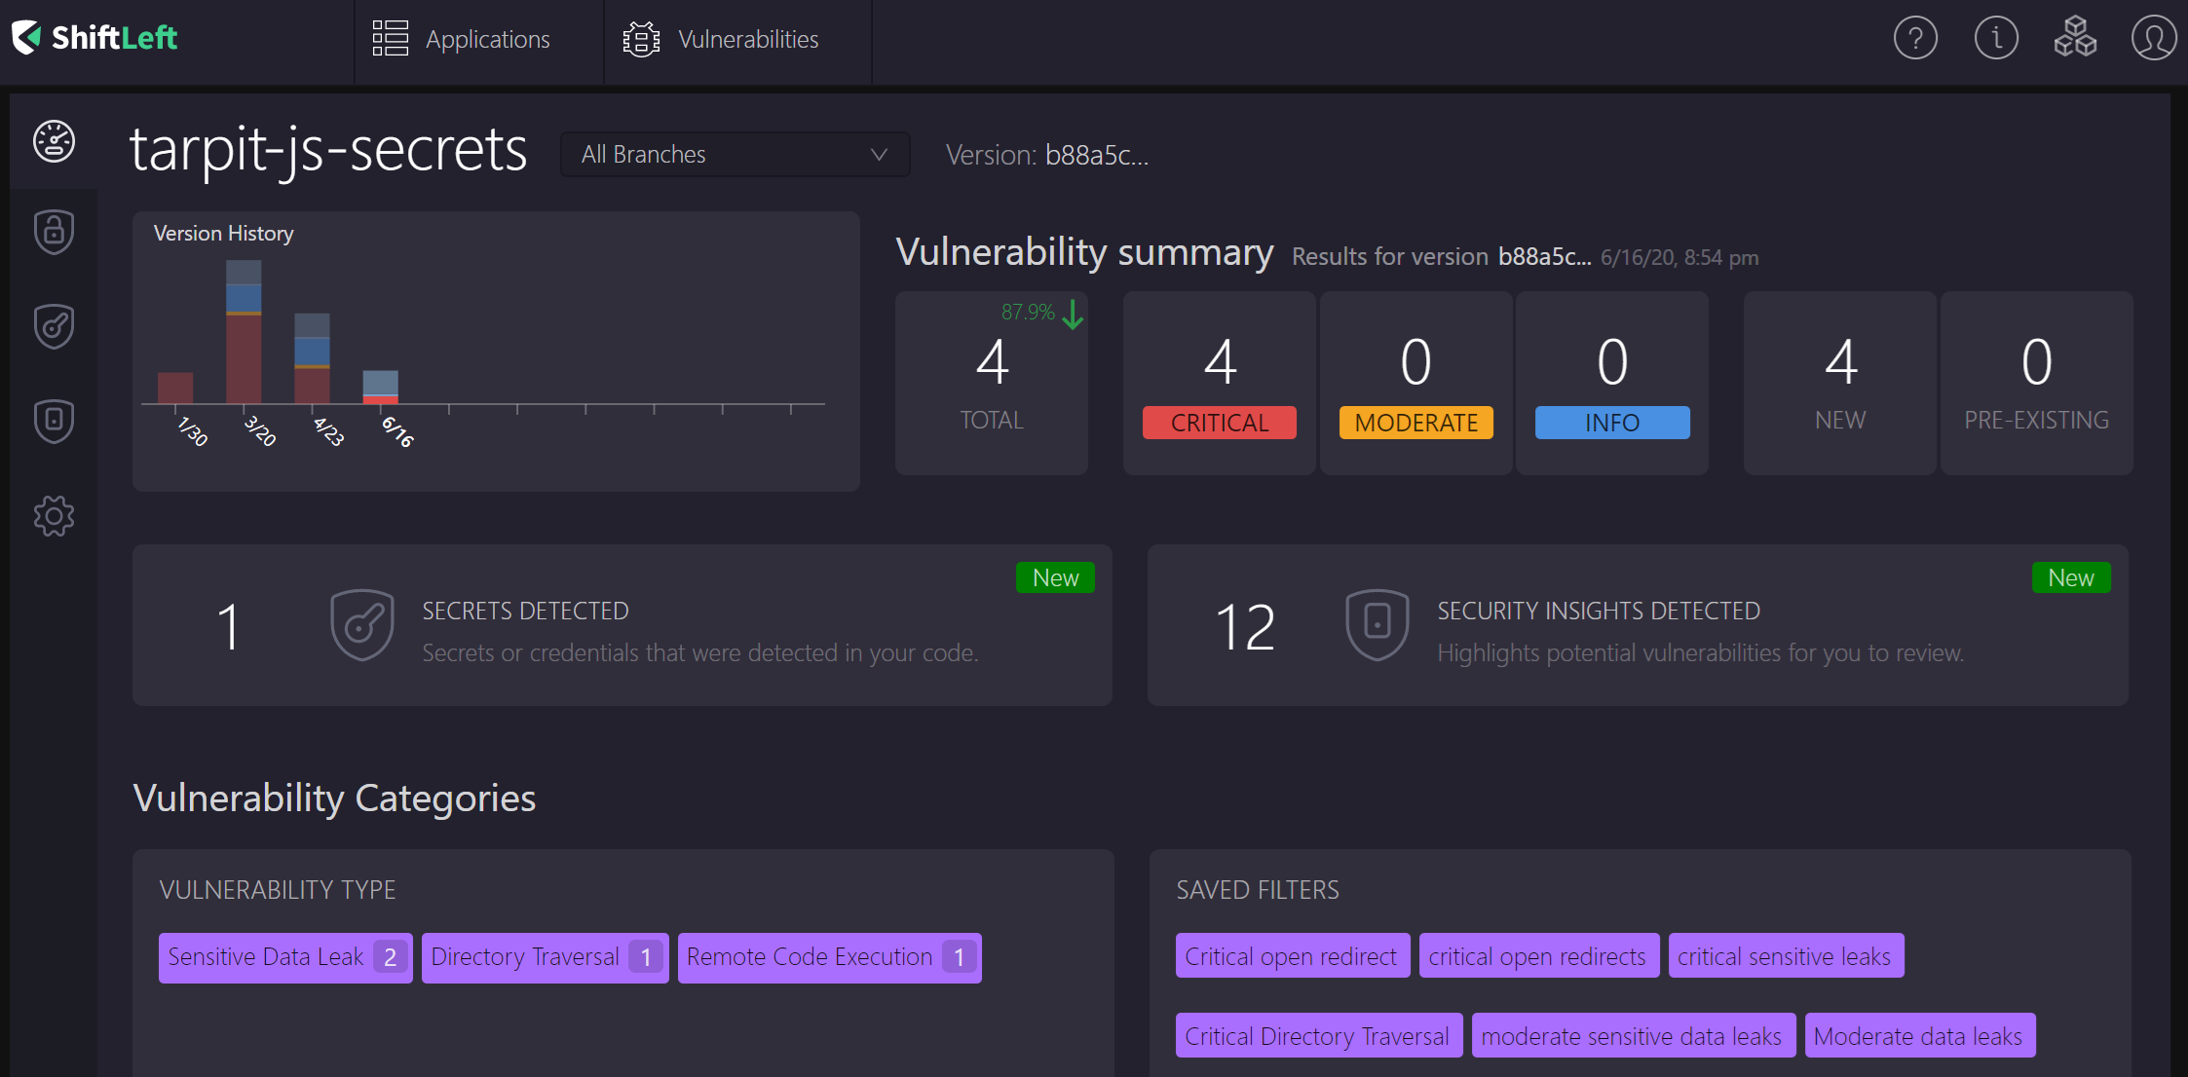2188x1077 pixels.
Task: Filter by Sensitive Data Leak type
Action: 285,957
